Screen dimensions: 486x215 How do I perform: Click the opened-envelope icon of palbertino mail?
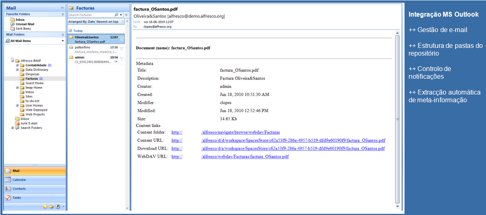[71, 47]
